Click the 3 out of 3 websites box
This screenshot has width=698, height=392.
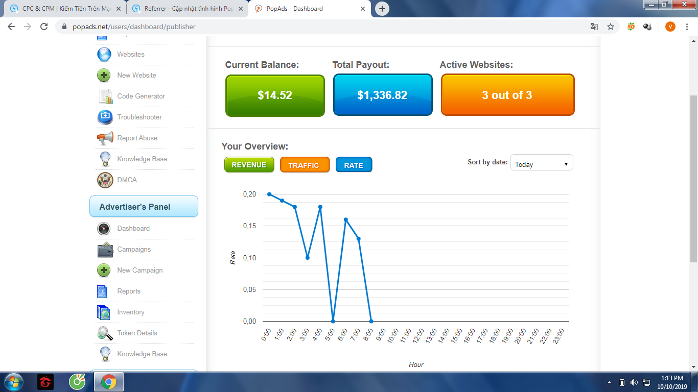coord(507,95)
